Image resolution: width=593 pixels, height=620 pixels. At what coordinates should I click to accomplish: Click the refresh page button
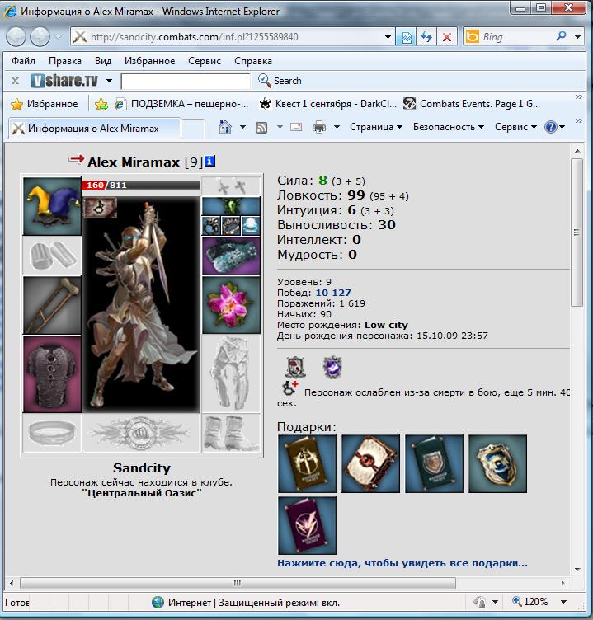[426, 37]
